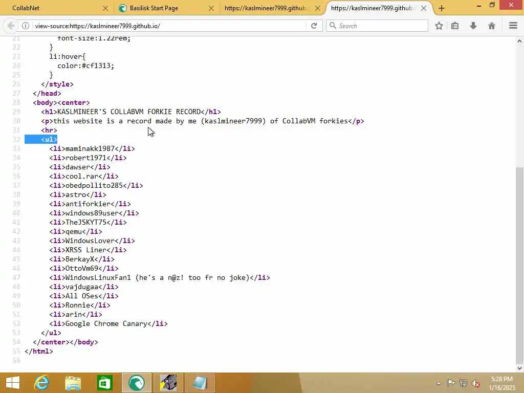
Task: Switch to the CollabNet tab
Action: tap(57, 8)
